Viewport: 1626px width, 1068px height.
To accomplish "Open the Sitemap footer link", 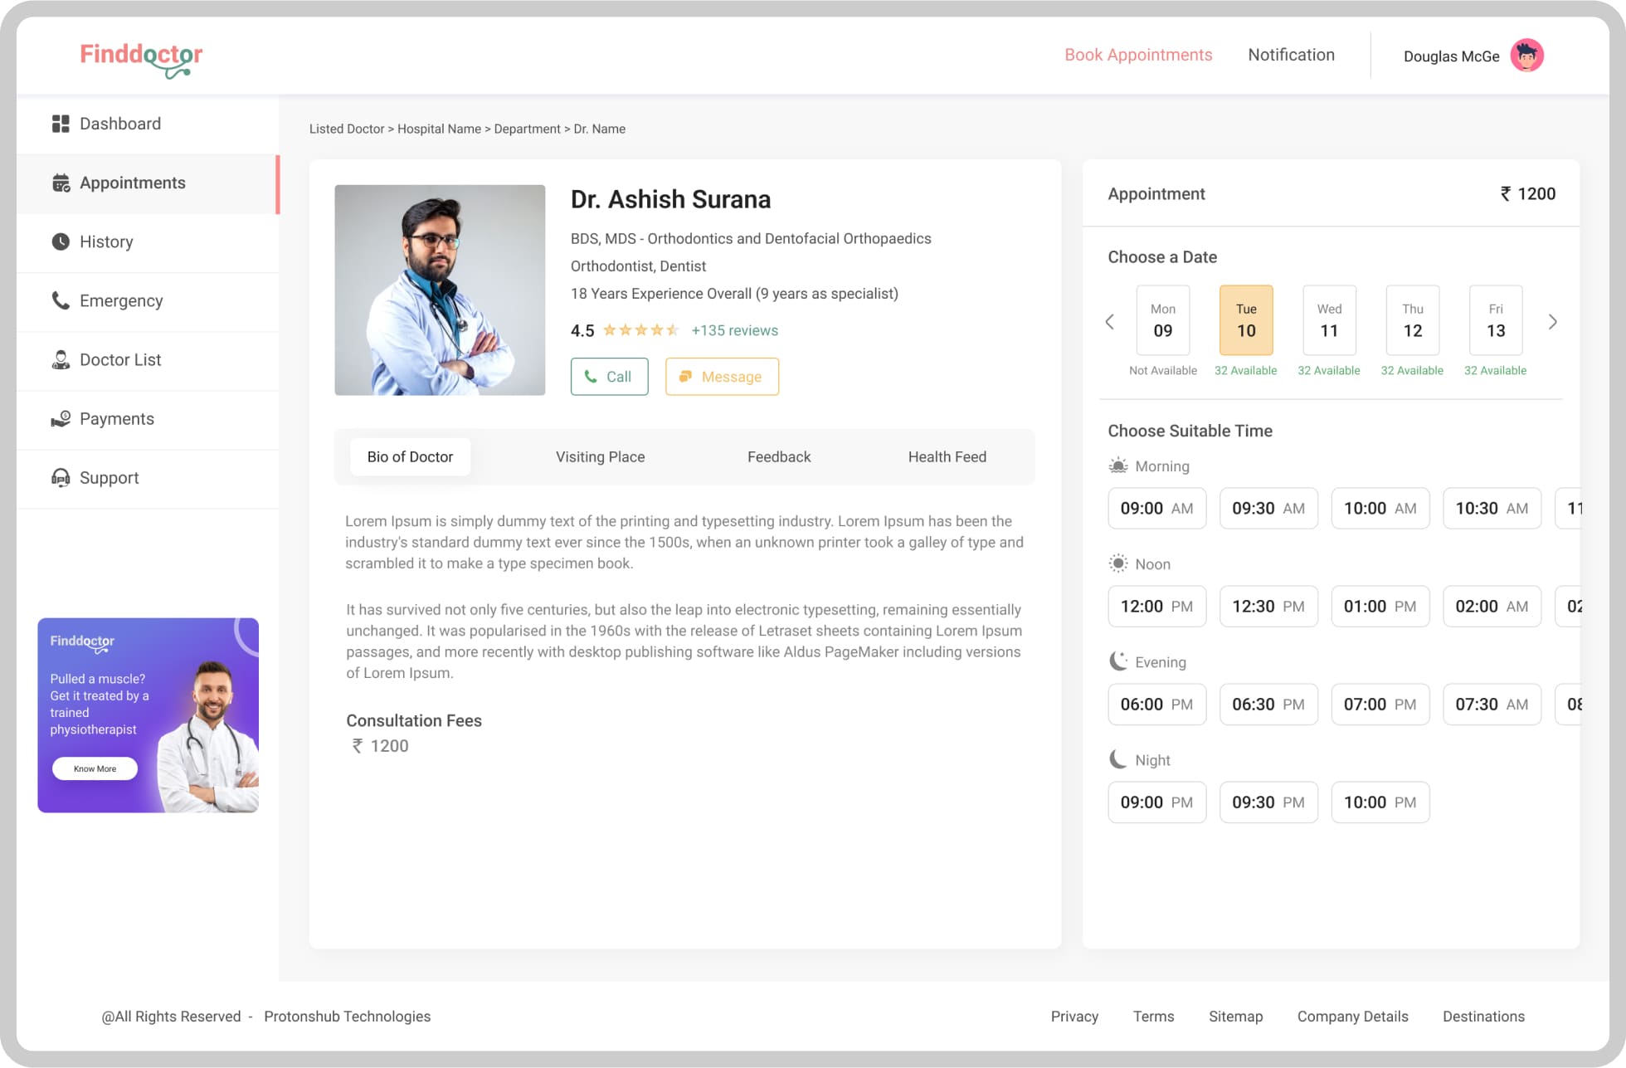I will [1235, 1017].
